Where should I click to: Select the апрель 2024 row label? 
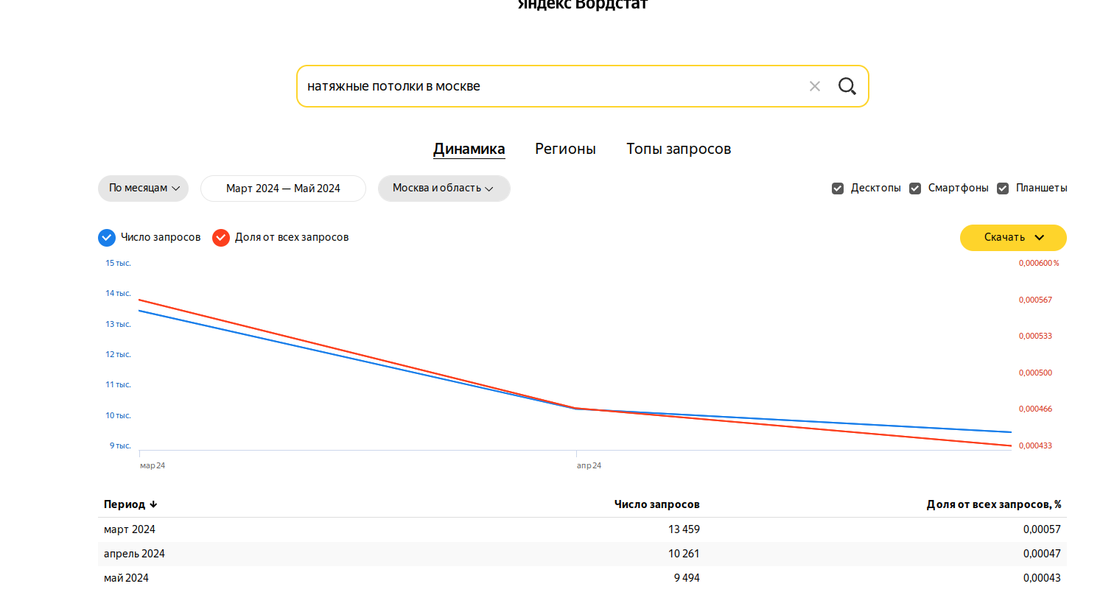coord(134,554)
